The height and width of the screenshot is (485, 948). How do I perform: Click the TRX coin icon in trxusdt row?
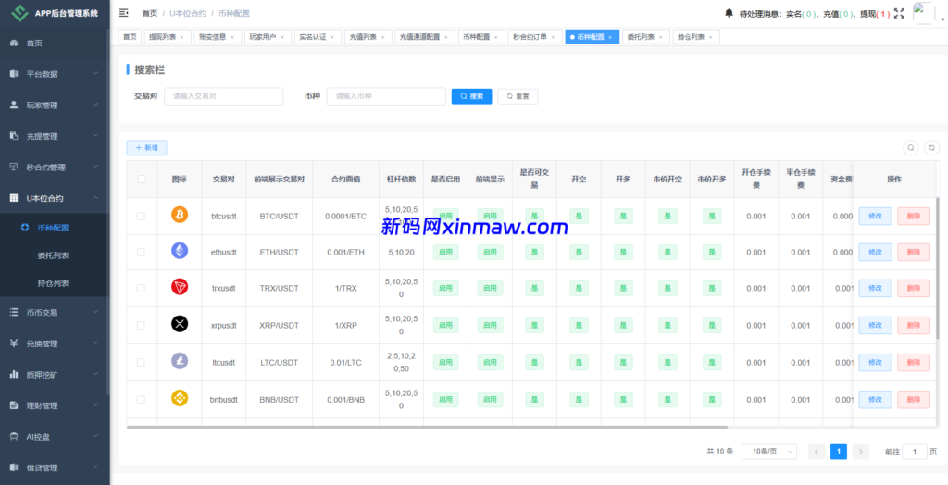180,288
